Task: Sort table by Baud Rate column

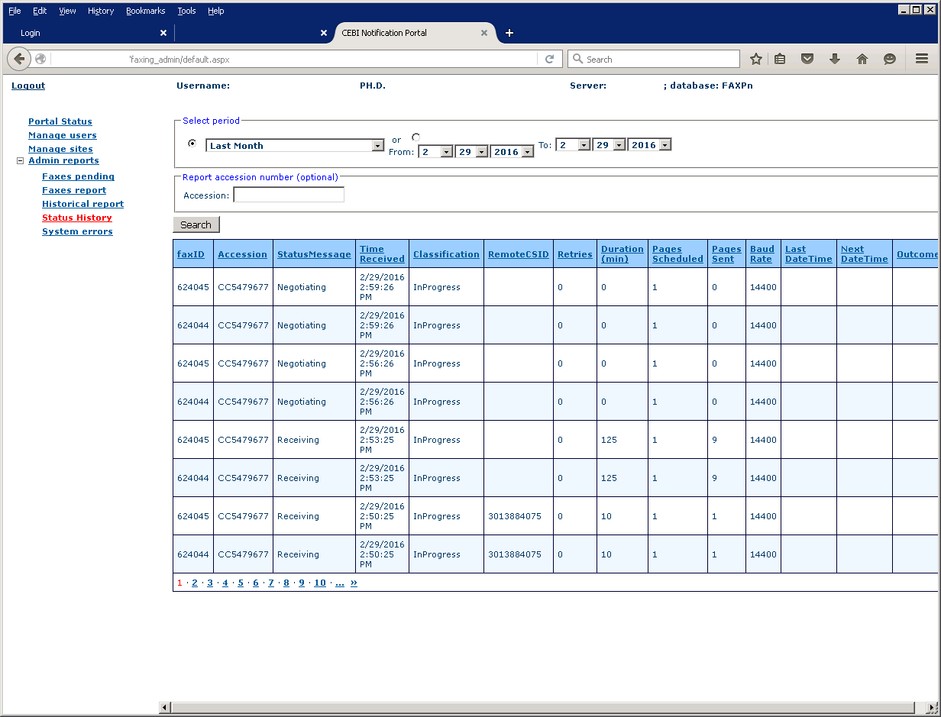Action: point(762,254)
